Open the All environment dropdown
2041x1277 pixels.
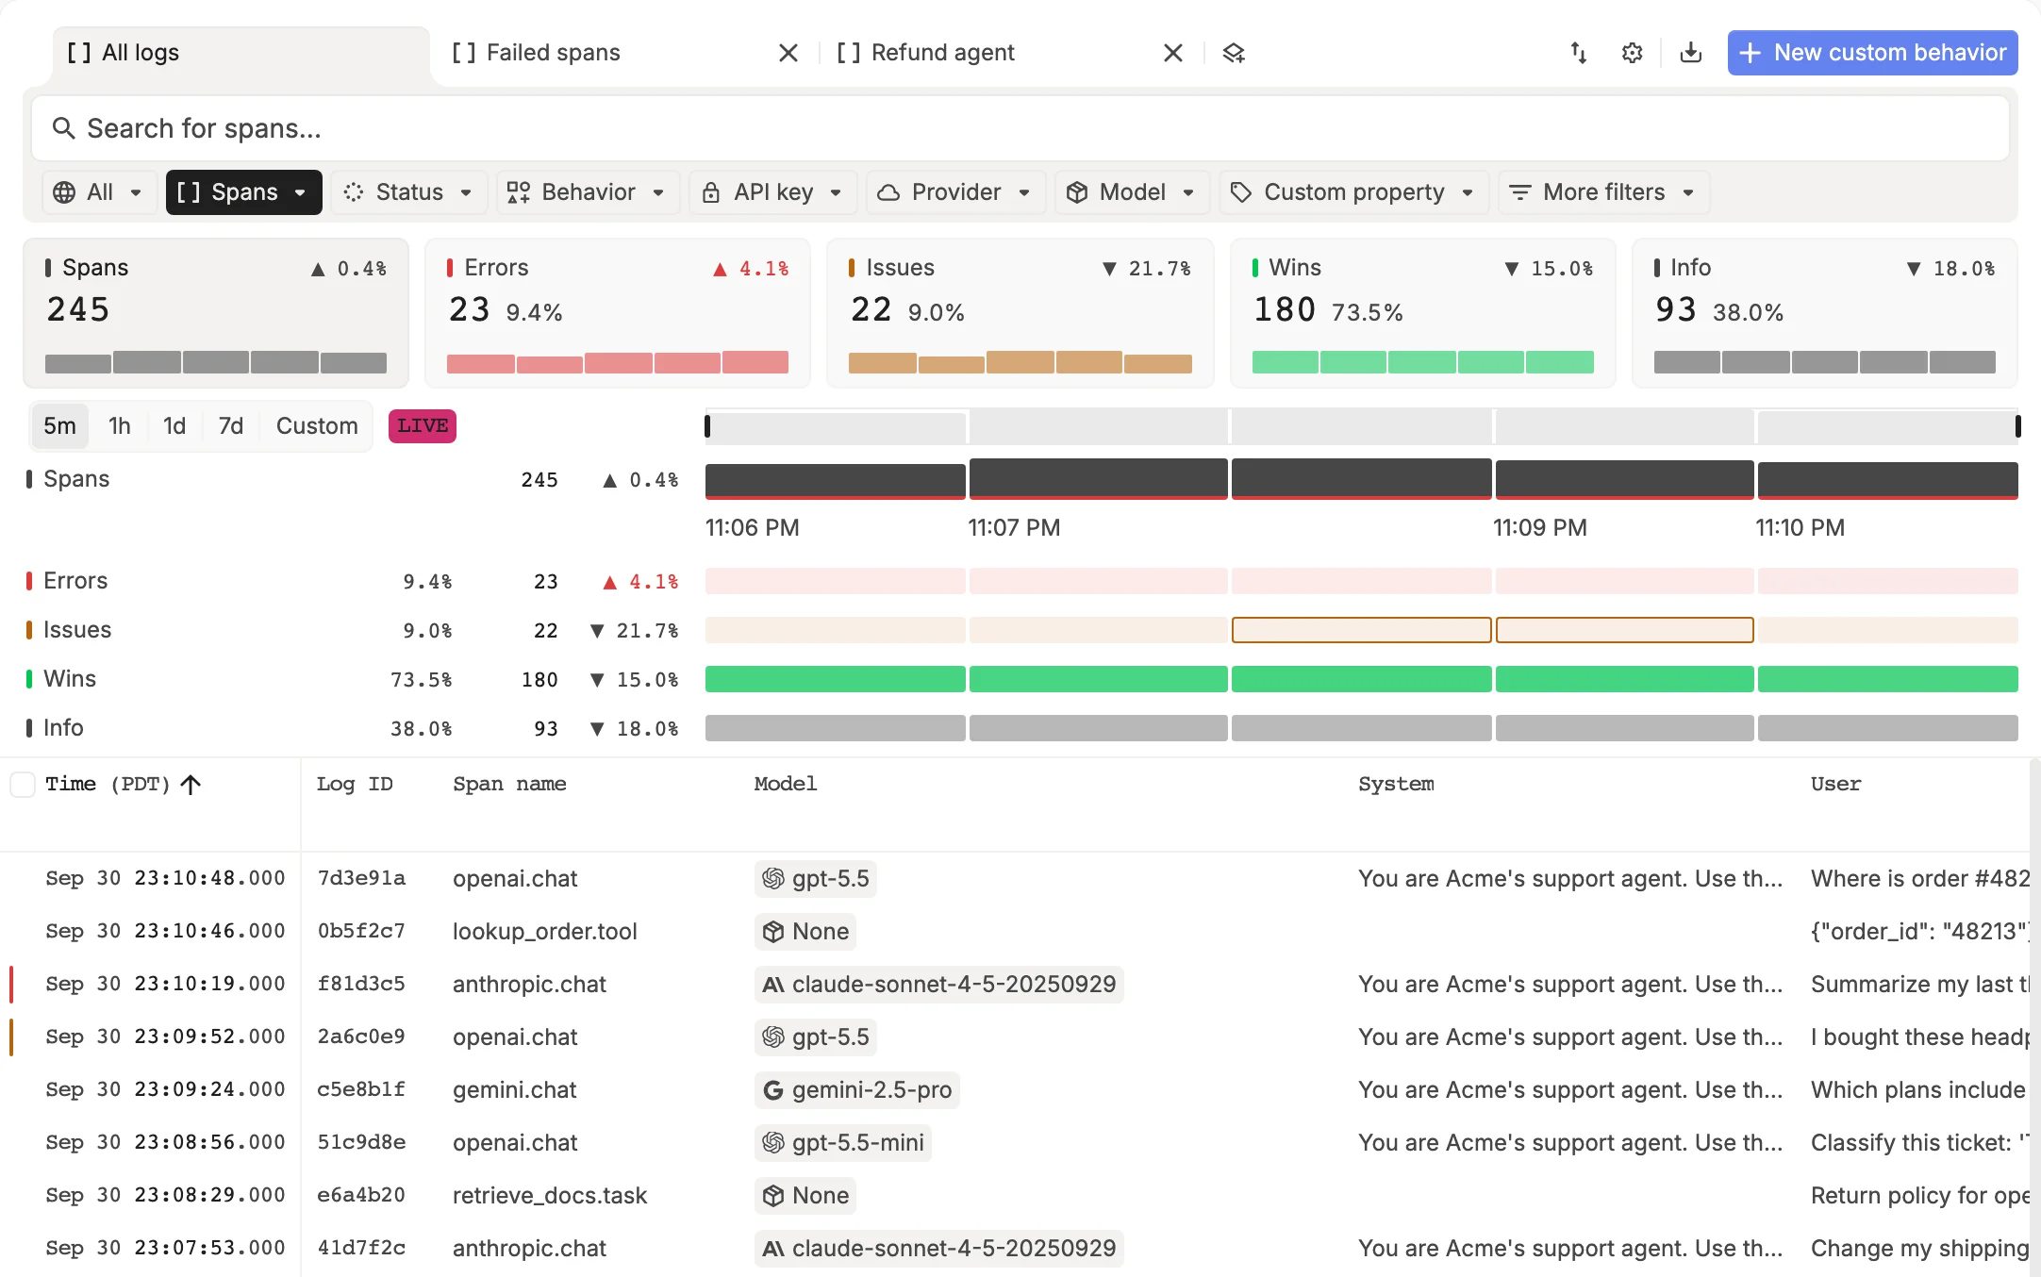click(x=99, y=191)
